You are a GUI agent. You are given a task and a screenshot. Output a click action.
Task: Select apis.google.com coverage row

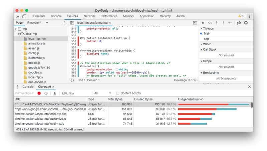point(132,109)
